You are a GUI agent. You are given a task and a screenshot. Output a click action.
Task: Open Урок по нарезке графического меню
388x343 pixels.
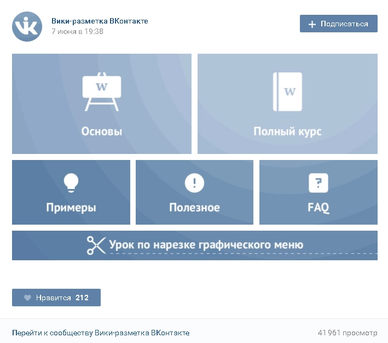[206, 245]
